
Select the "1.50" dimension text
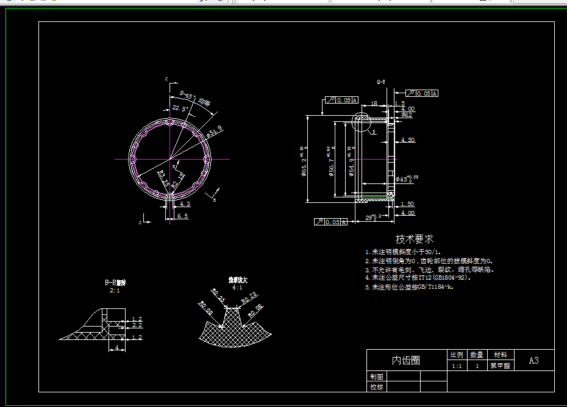point(407,204)
